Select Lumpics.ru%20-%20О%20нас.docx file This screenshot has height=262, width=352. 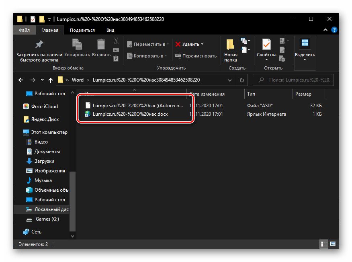(x=130, y=114)
